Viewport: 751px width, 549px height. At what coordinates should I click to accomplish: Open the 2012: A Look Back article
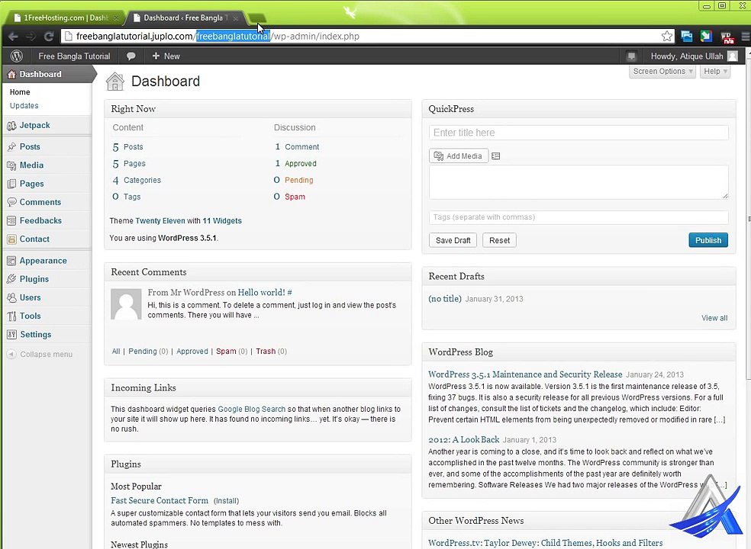pos(463,439)
